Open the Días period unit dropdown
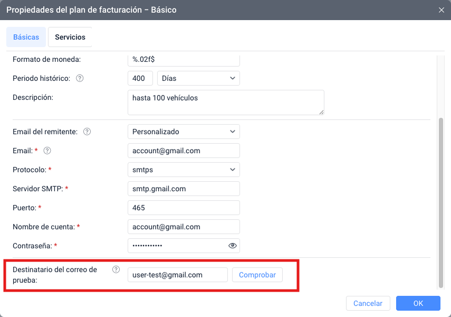Screen dimensions: 451x317 [x=198, y=78]
